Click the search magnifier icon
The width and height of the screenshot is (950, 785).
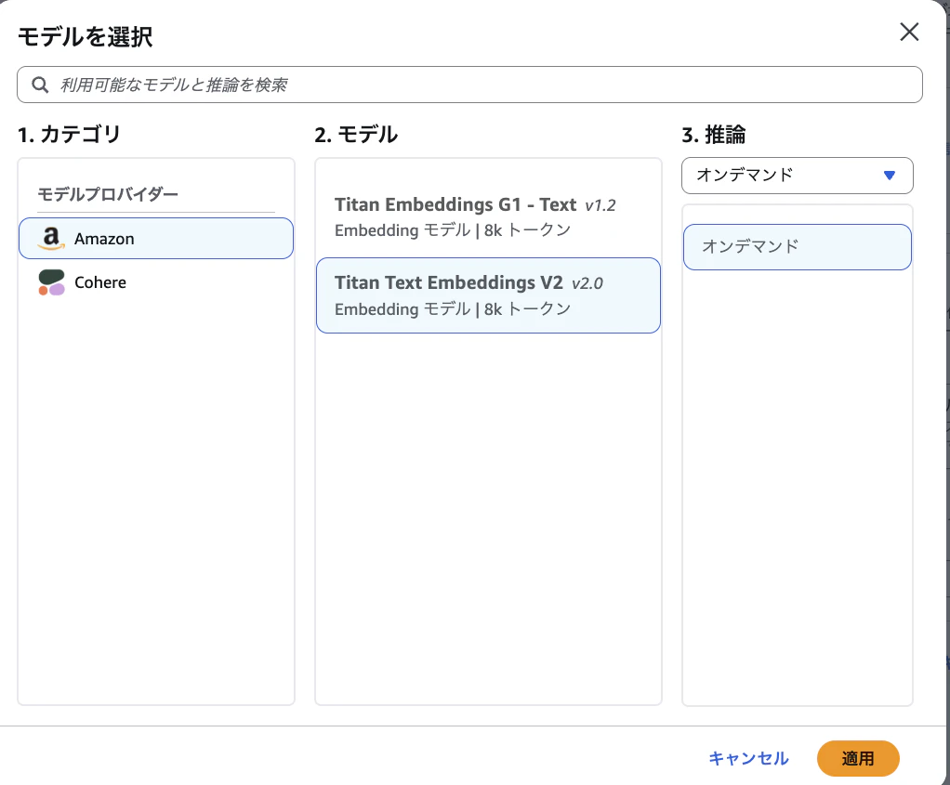point(40,85)
